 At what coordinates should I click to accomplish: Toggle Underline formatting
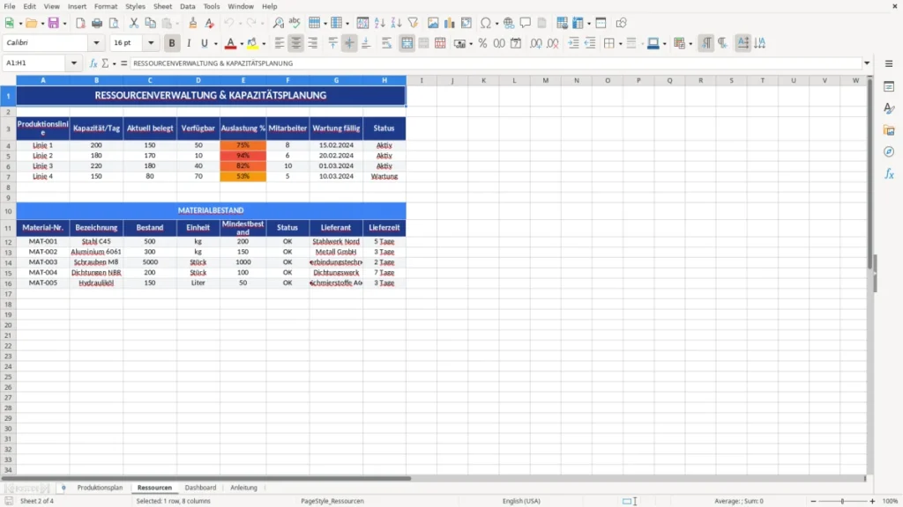(x=204, y=43)
